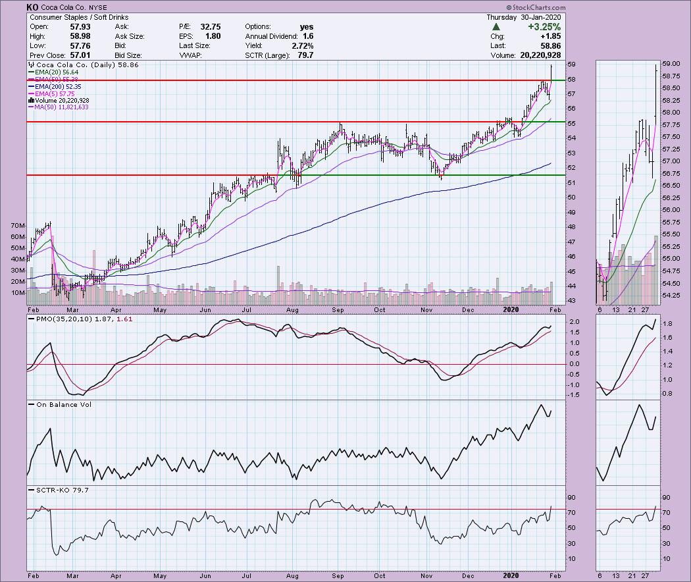Click the 2020 label on bottom date axis
This screenshot has height=582, width=691.
pos(511,575)
